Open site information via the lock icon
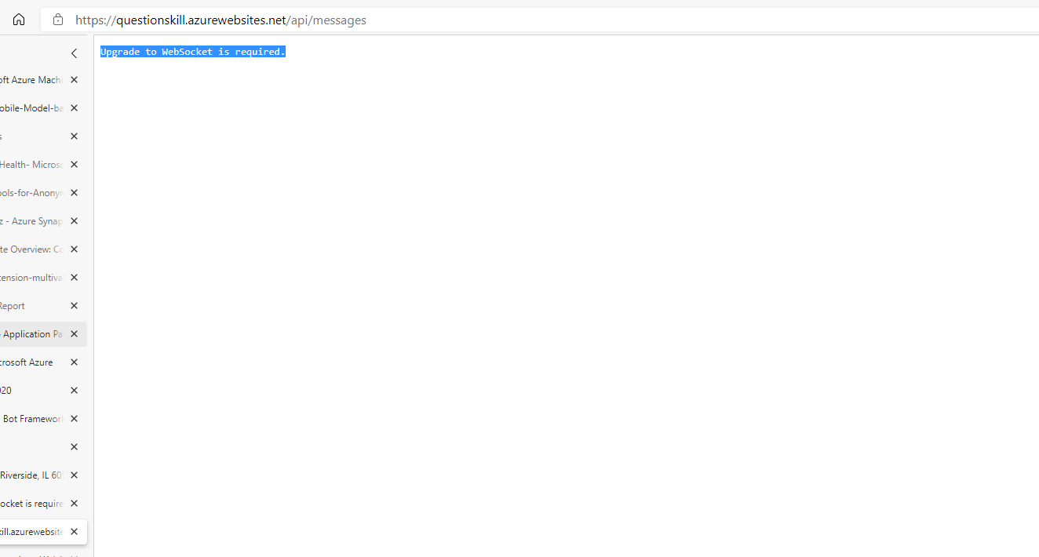Viewport: 1039px width, 557px height. coord(57,20)
